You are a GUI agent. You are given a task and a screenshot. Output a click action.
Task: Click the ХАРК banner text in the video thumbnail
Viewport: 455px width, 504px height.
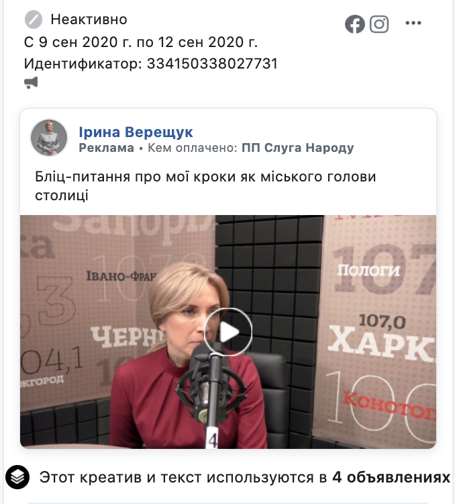coord(382,343)
